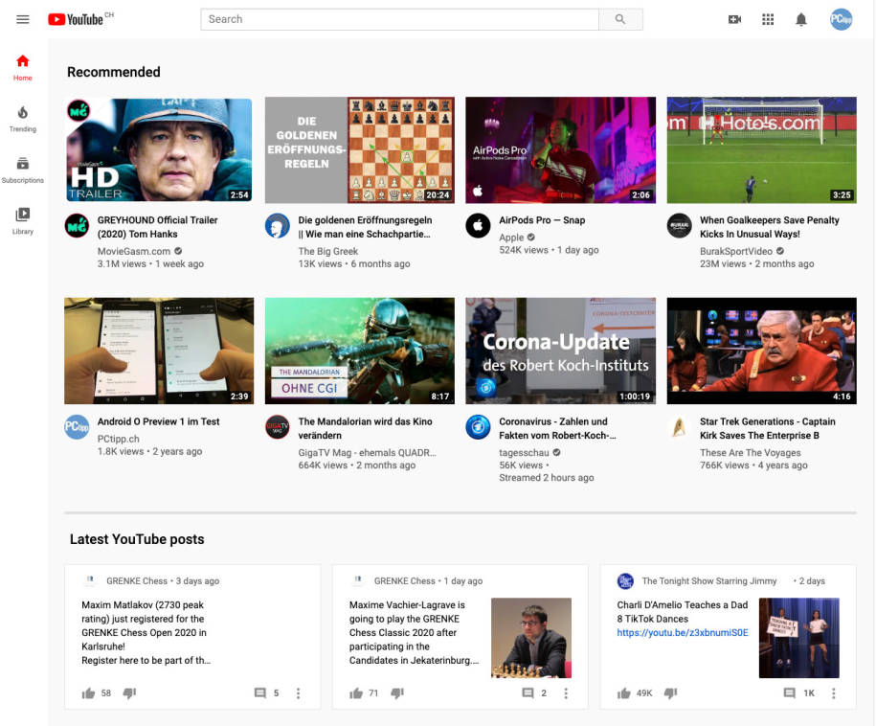
Task: Play the chess opening rules thumbnail
Action: 360,149
